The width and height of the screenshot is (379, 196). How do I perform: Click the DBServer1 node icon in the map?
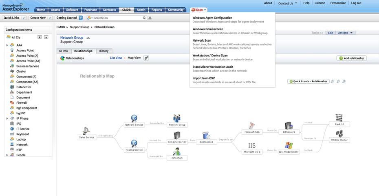[289, 125]
